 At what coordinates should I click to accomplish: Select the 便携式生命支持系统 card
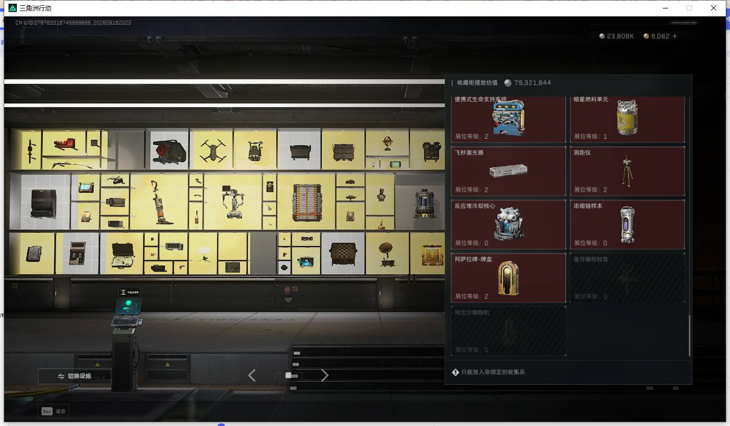(508, 119)
